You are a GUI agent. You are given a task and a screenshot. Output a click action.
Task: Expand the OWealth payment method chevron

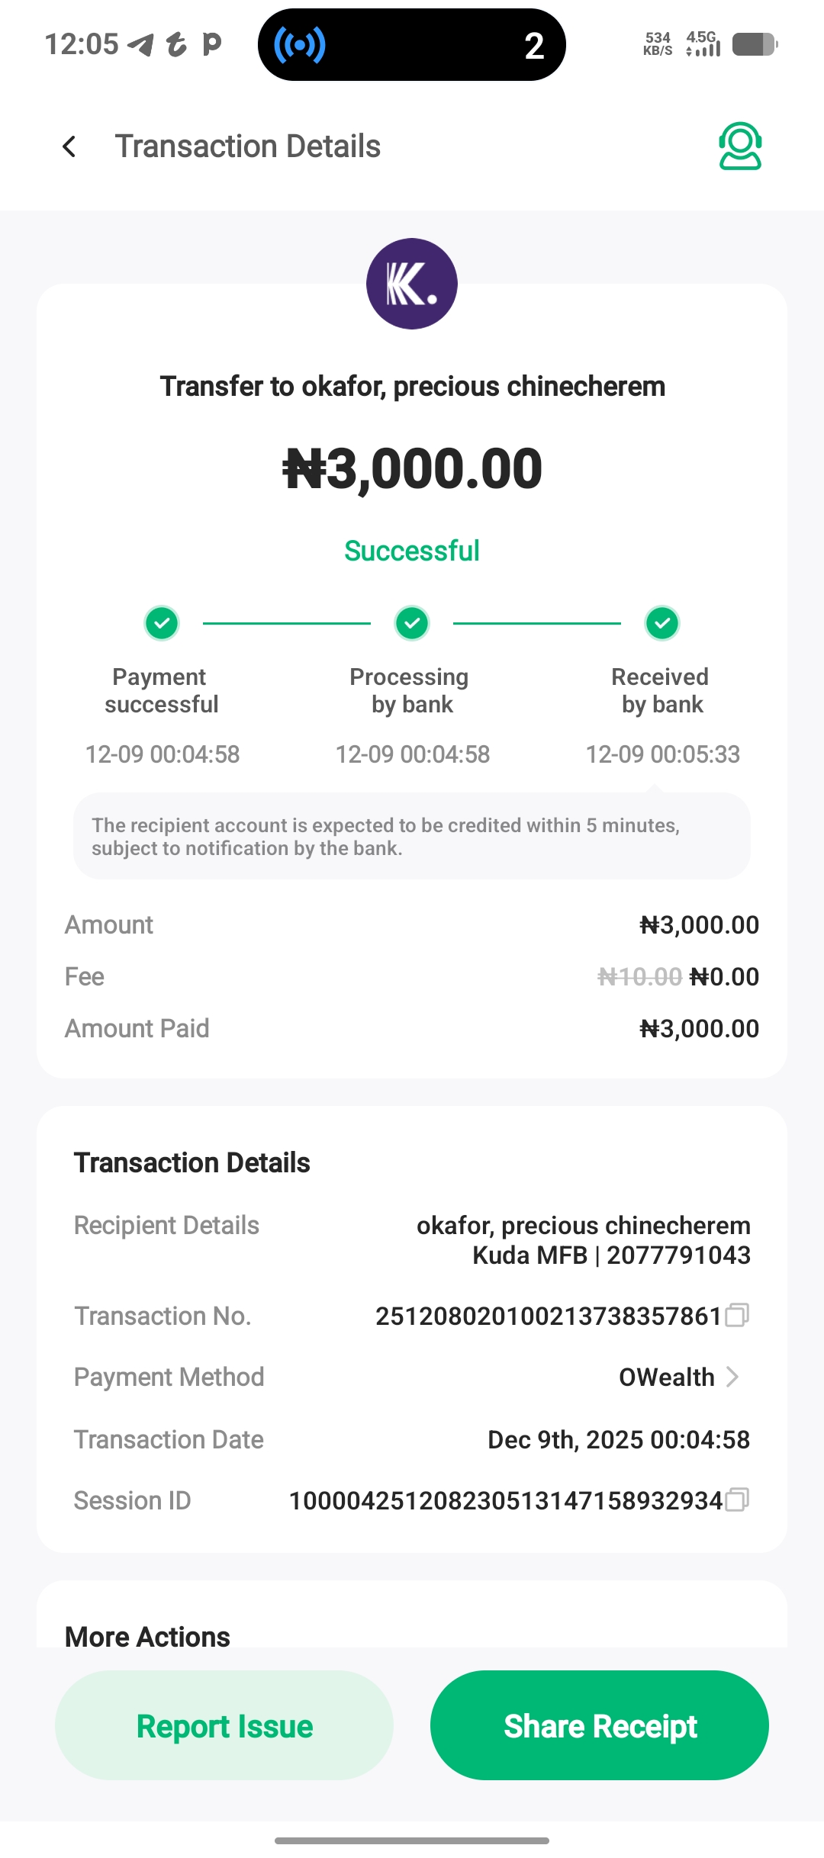(x=732, y=1377)
